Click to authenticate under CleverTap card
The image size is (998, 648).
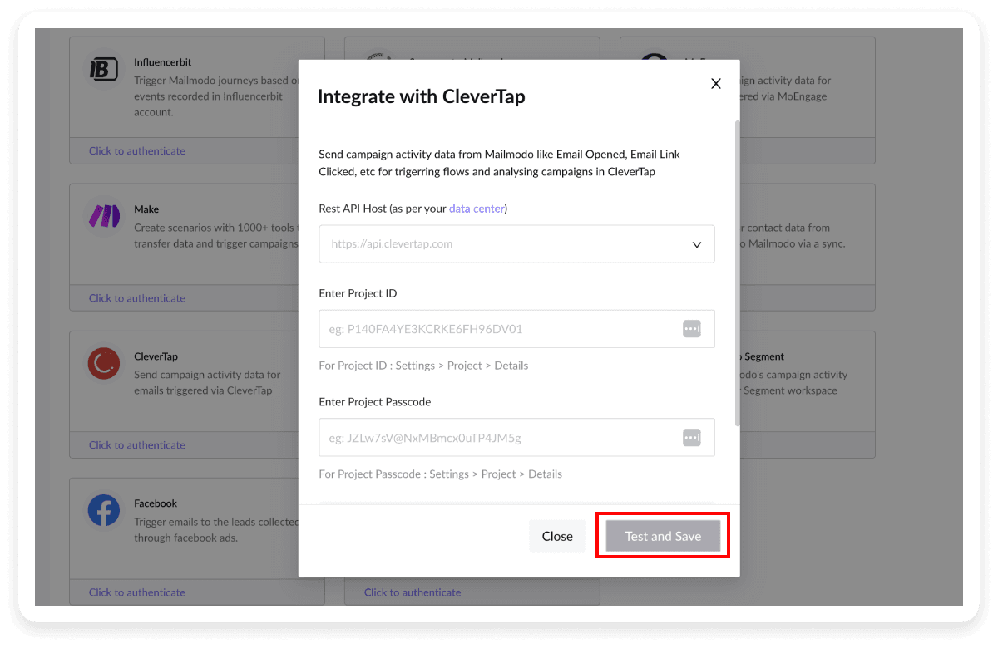click(137, 445)
